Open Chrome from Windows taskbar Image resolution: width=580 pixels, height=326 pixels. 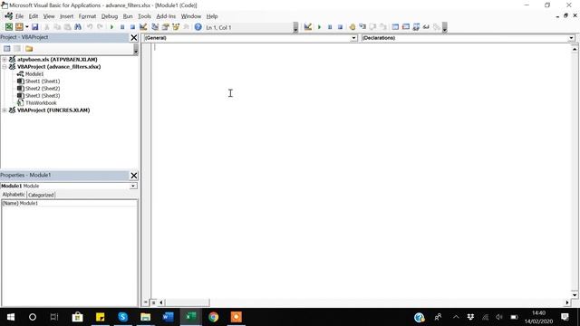click(x=214, y=317)
